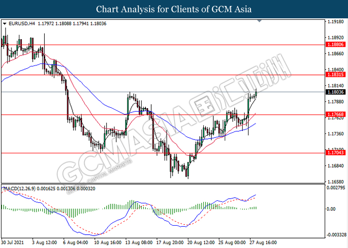Select the EURUSD,H4 symbol label
Image resolution: width=348 pixels, height=248 pixels.
pos(22,23)
